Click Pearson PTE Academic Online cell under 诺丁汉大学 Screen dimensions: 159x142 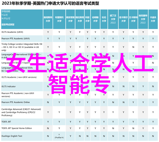(113, 102)
